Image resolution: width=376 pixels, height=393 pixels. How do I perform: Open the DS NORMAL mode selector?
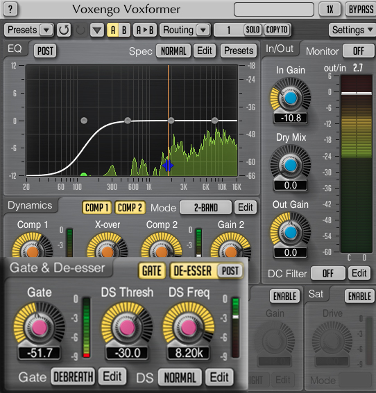click(x=180, y=377)
